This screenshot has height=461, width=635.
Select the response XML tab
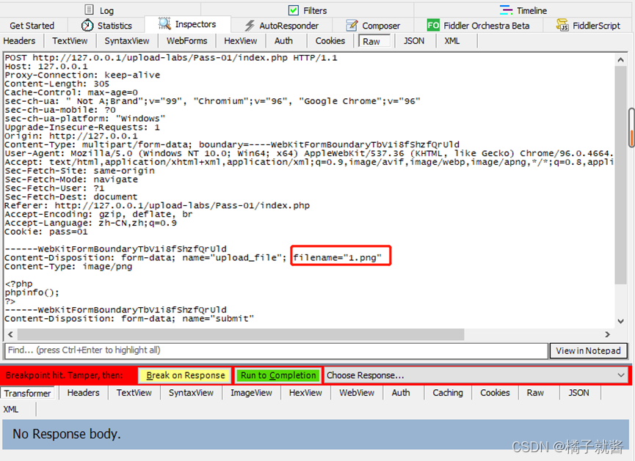tap(11, 409)
